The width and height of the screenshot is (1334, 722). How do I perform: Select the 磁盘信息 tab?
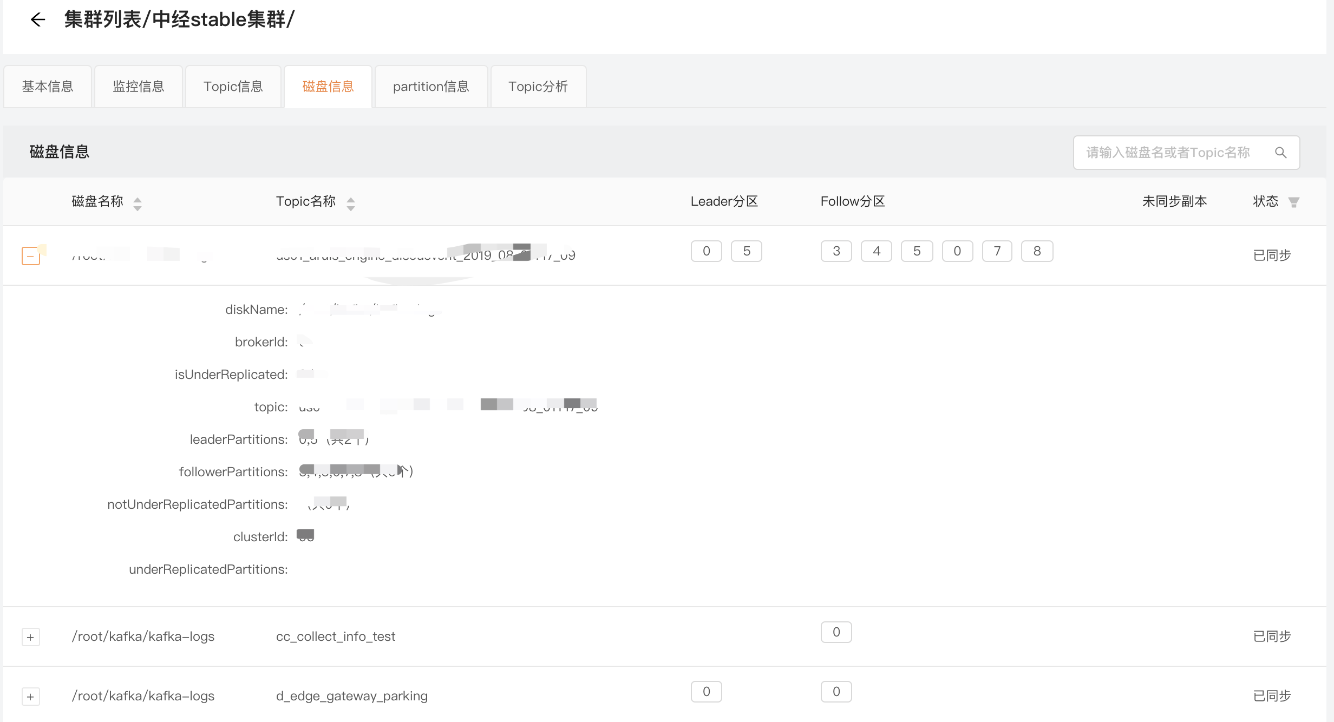tap(328, 87)
